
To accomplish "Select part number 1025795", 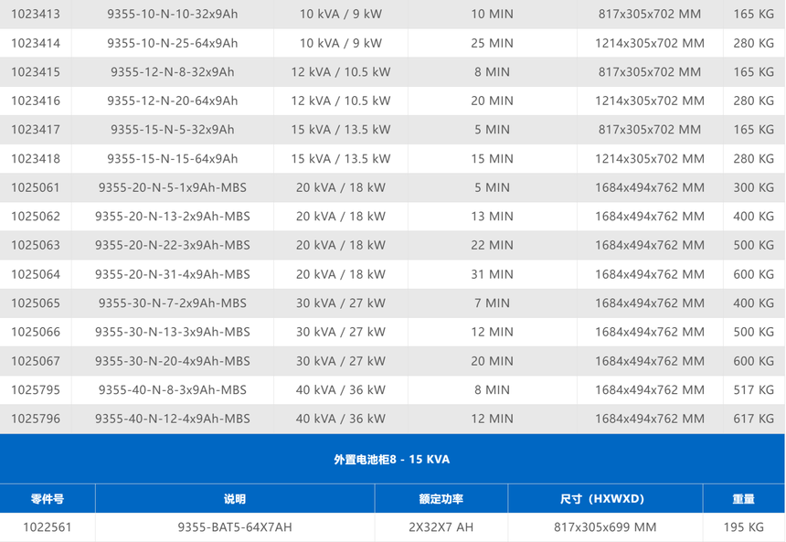I will pos(36,389).
